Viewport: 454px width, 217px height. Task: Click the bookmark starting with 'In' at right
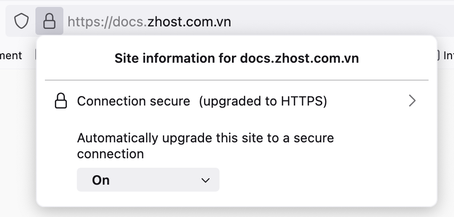448,55
